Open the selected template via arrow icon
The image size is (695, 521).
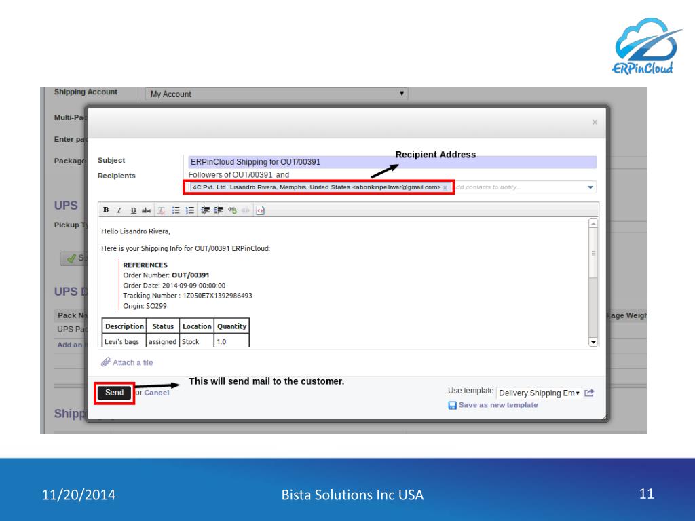click(589, 393)
